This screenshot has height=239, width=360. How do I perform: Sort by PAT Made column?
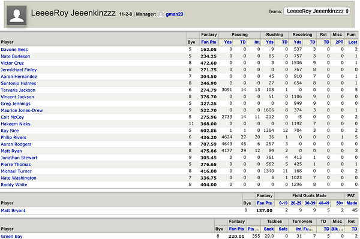[x=352, y=203]
